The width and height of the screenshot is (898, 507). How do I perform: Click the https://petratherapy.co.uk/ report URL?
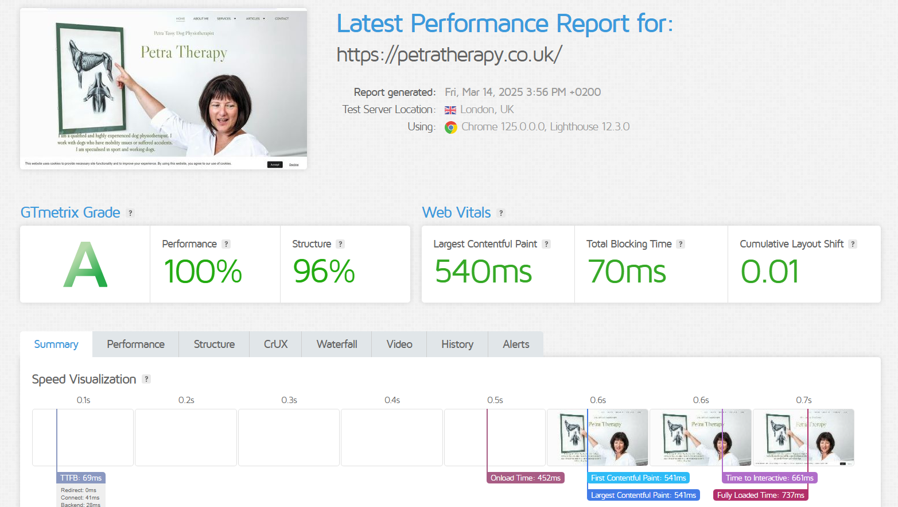tap(449, 55)
